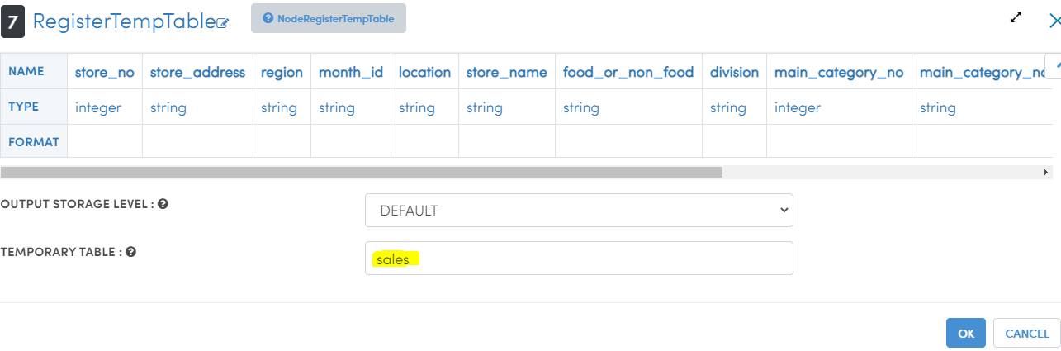The width and height of the screenshot is (1061, 351).
Task: Select the store_address column header
Action: click(x=197, y=72)
